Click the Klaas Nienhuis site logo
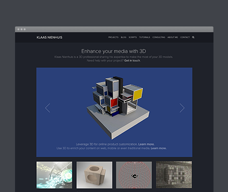This screenshot has width=228, height=192. (x=49, y=37)
